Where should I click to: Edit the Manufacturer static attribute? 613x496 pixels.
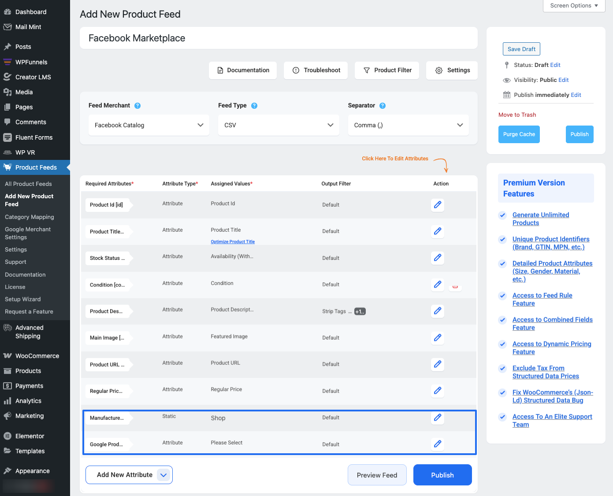tap(437, 418)
